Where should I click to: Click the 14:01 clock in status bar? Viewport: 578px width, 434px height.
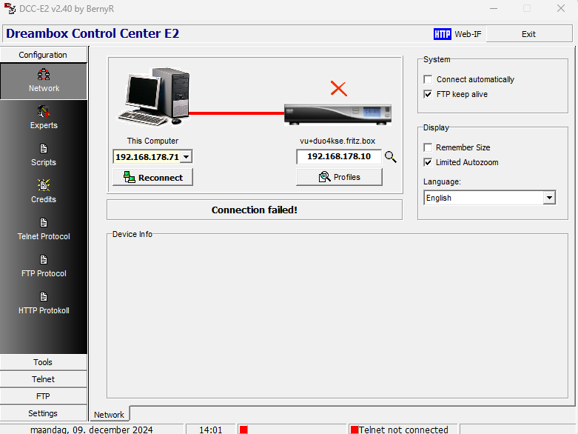coord(210,430)
